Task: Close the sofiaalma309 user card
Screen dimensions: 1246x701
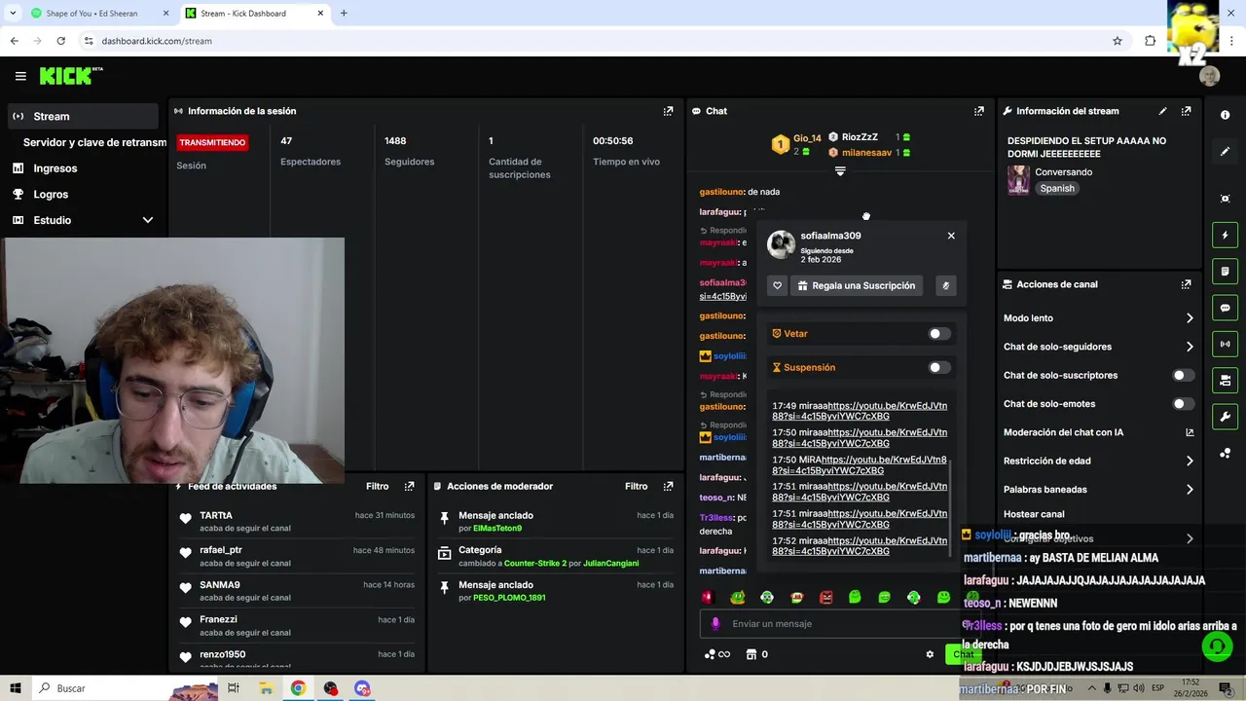Action: 951,236
